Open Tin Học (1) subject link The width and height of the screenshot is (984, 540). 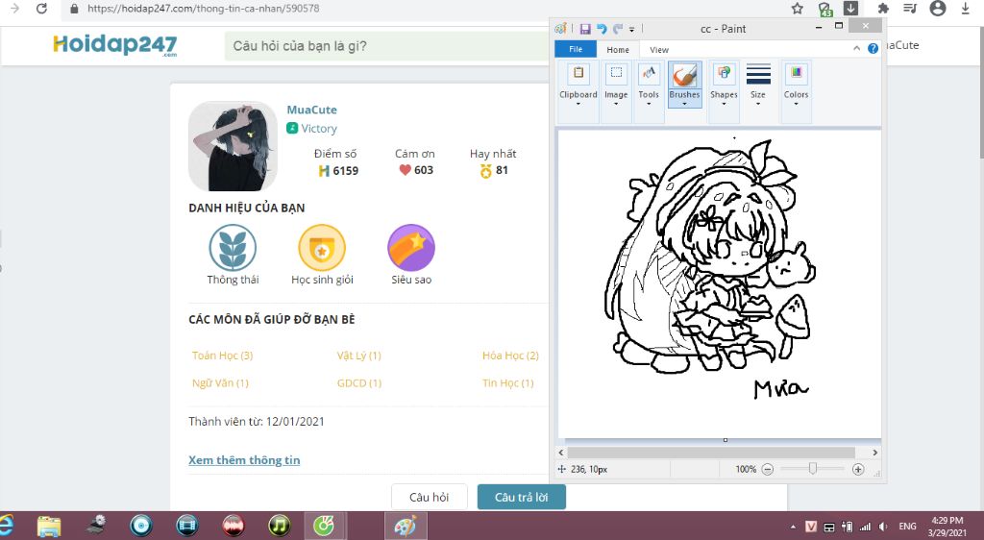tap(507, 383)
